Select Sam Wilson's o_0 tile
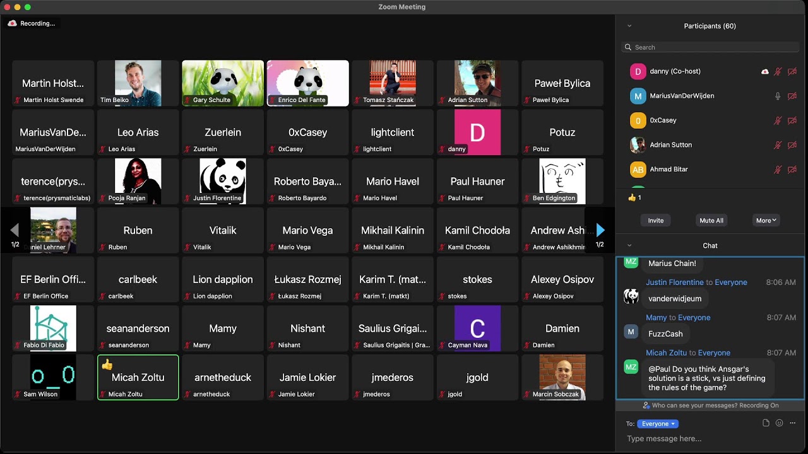The image size is (808, 454). coord(53,377)
